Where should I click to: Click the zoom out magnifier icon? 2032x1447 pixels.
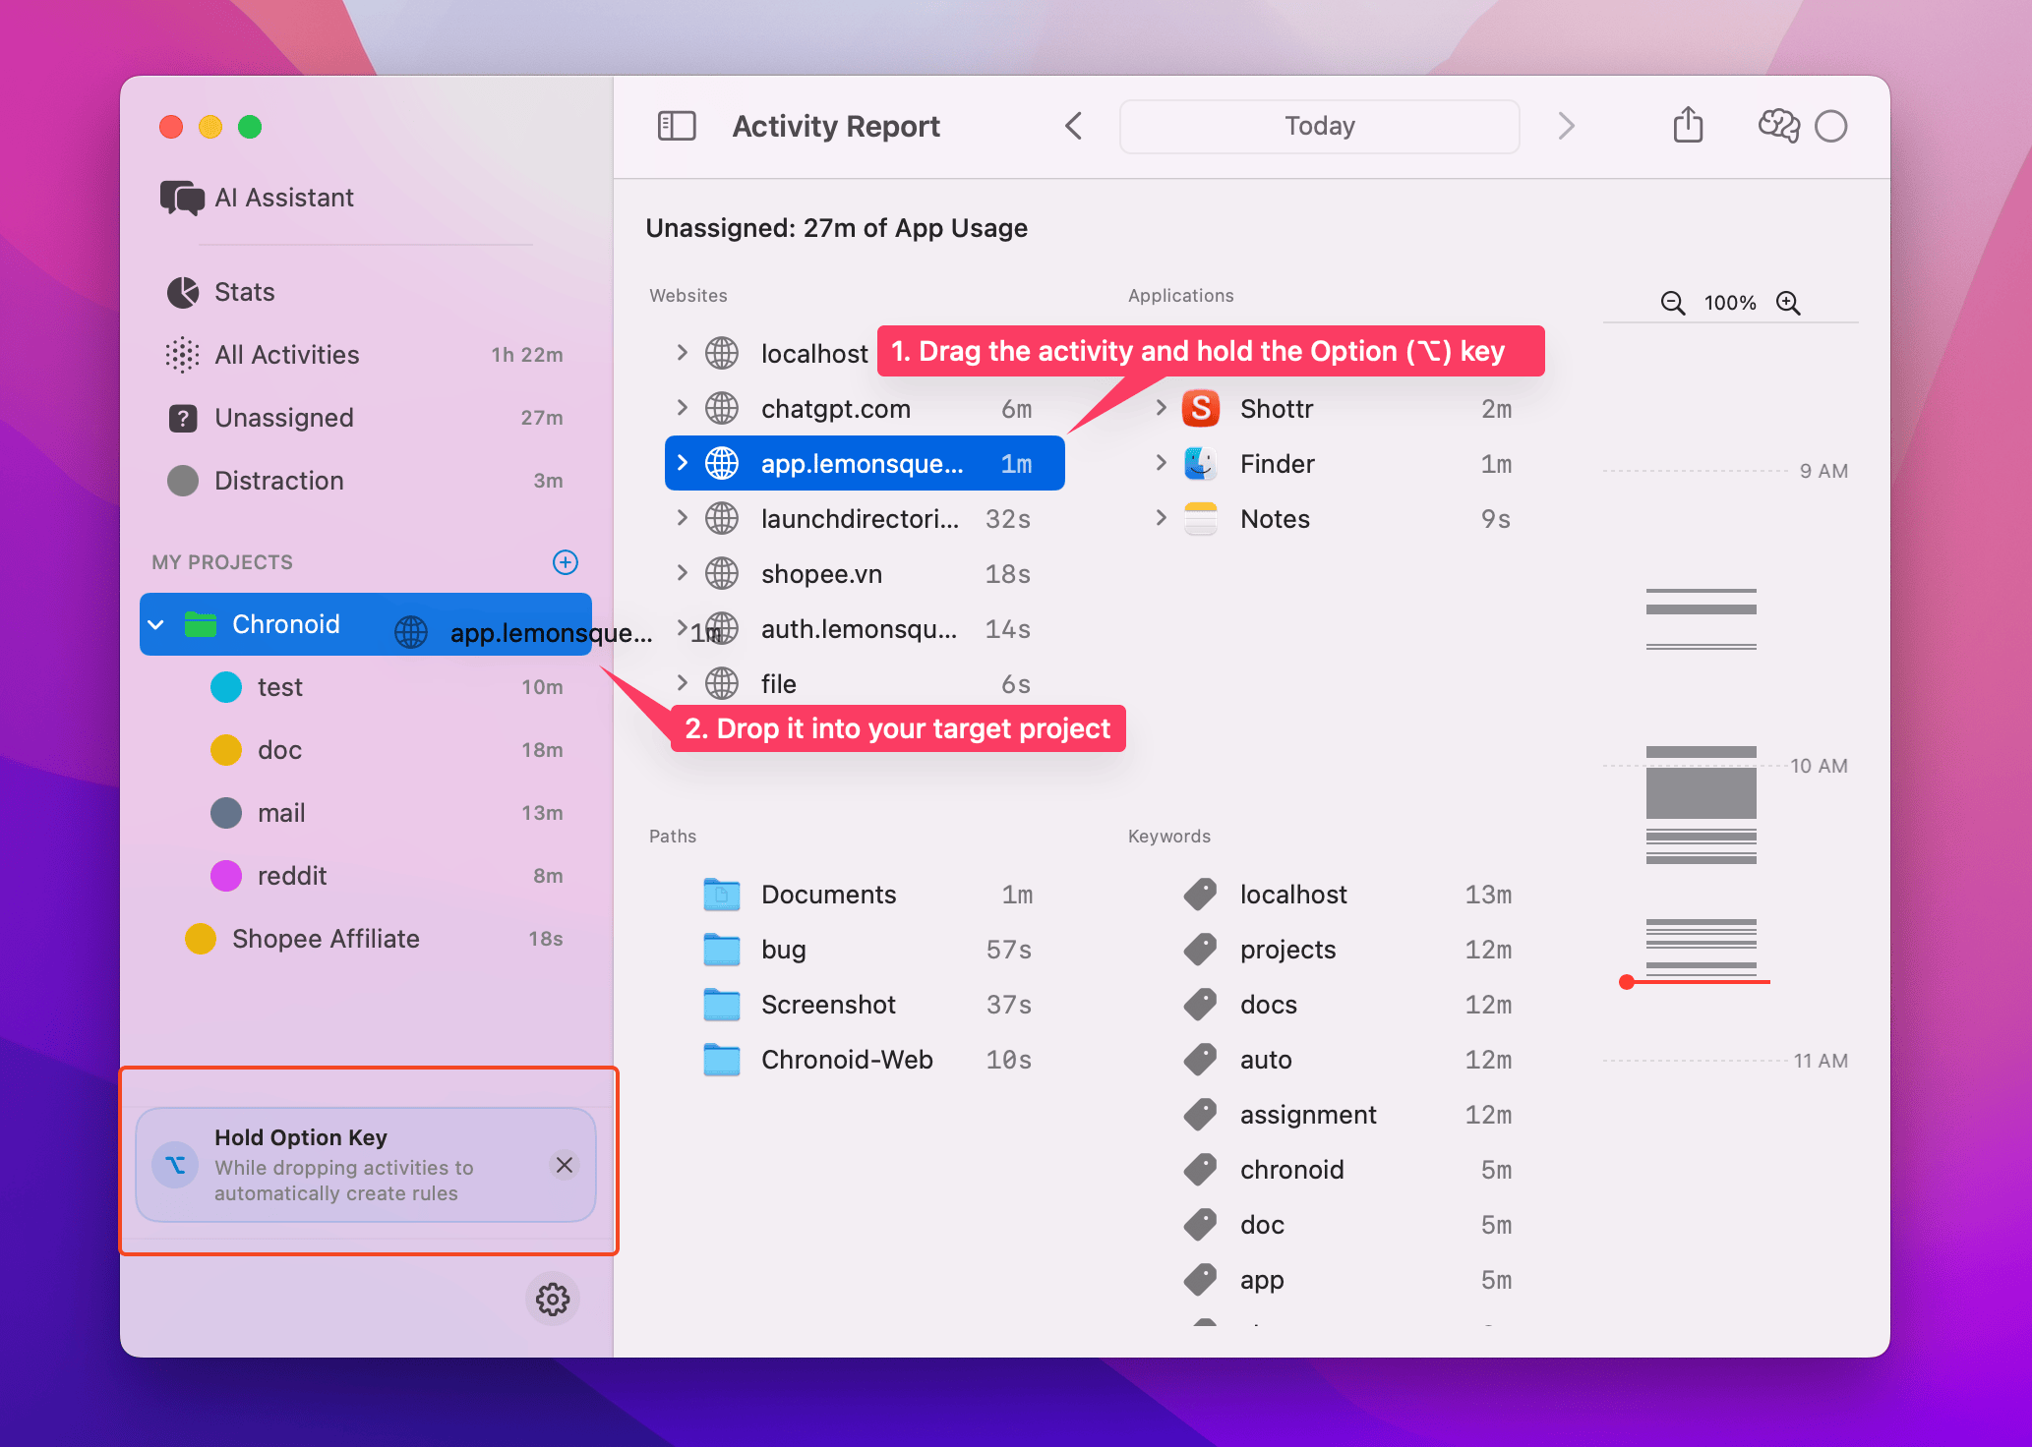tap(1672, 303)
